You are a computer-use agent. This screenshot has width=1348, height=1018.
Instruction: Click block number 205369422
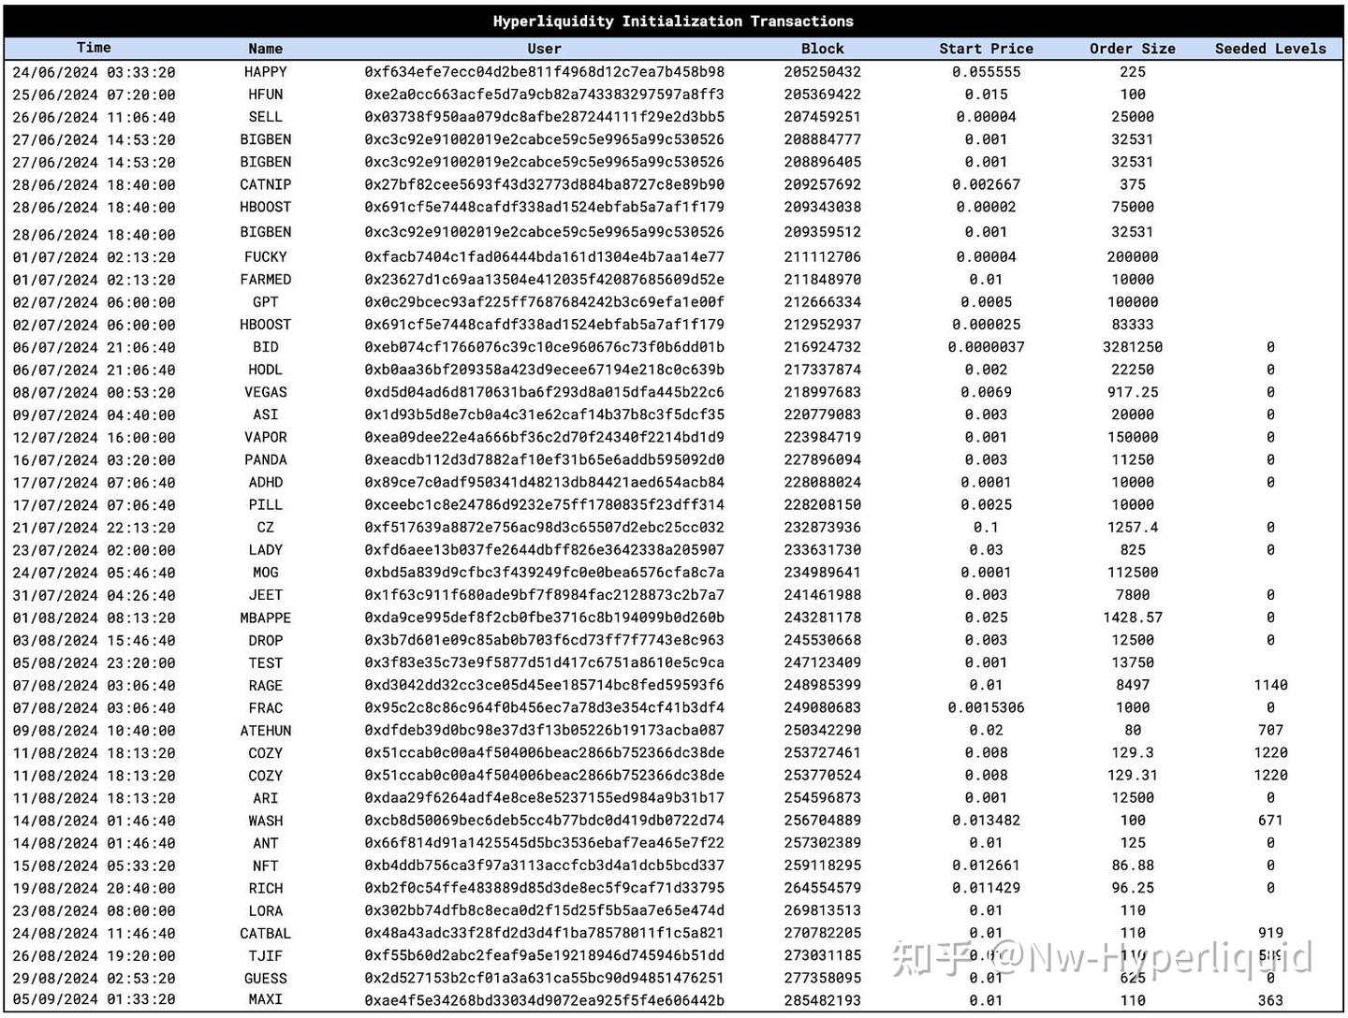pyautogui.click(x=823, y=95)
